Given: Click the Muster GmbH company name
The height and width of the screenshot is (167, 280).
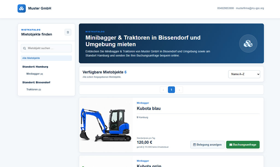Looking at the screenshot, I should click(40, 8).
